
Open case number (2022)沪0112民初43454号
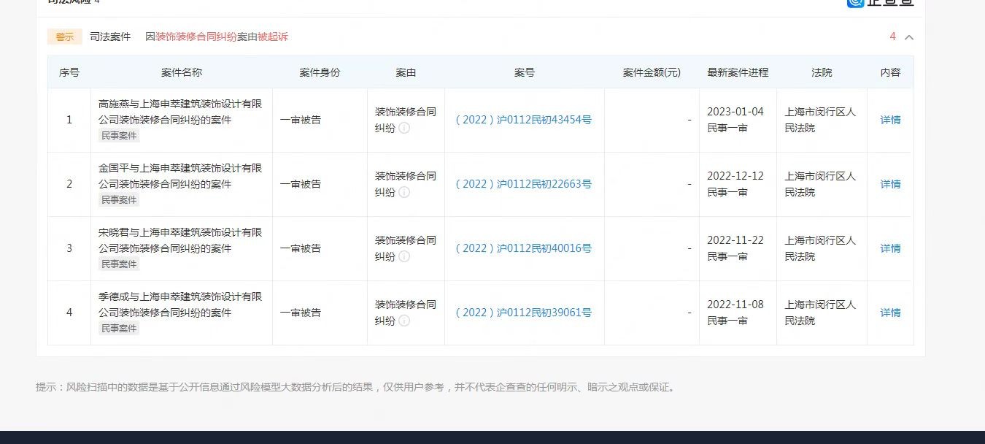[x=523, y=120]
